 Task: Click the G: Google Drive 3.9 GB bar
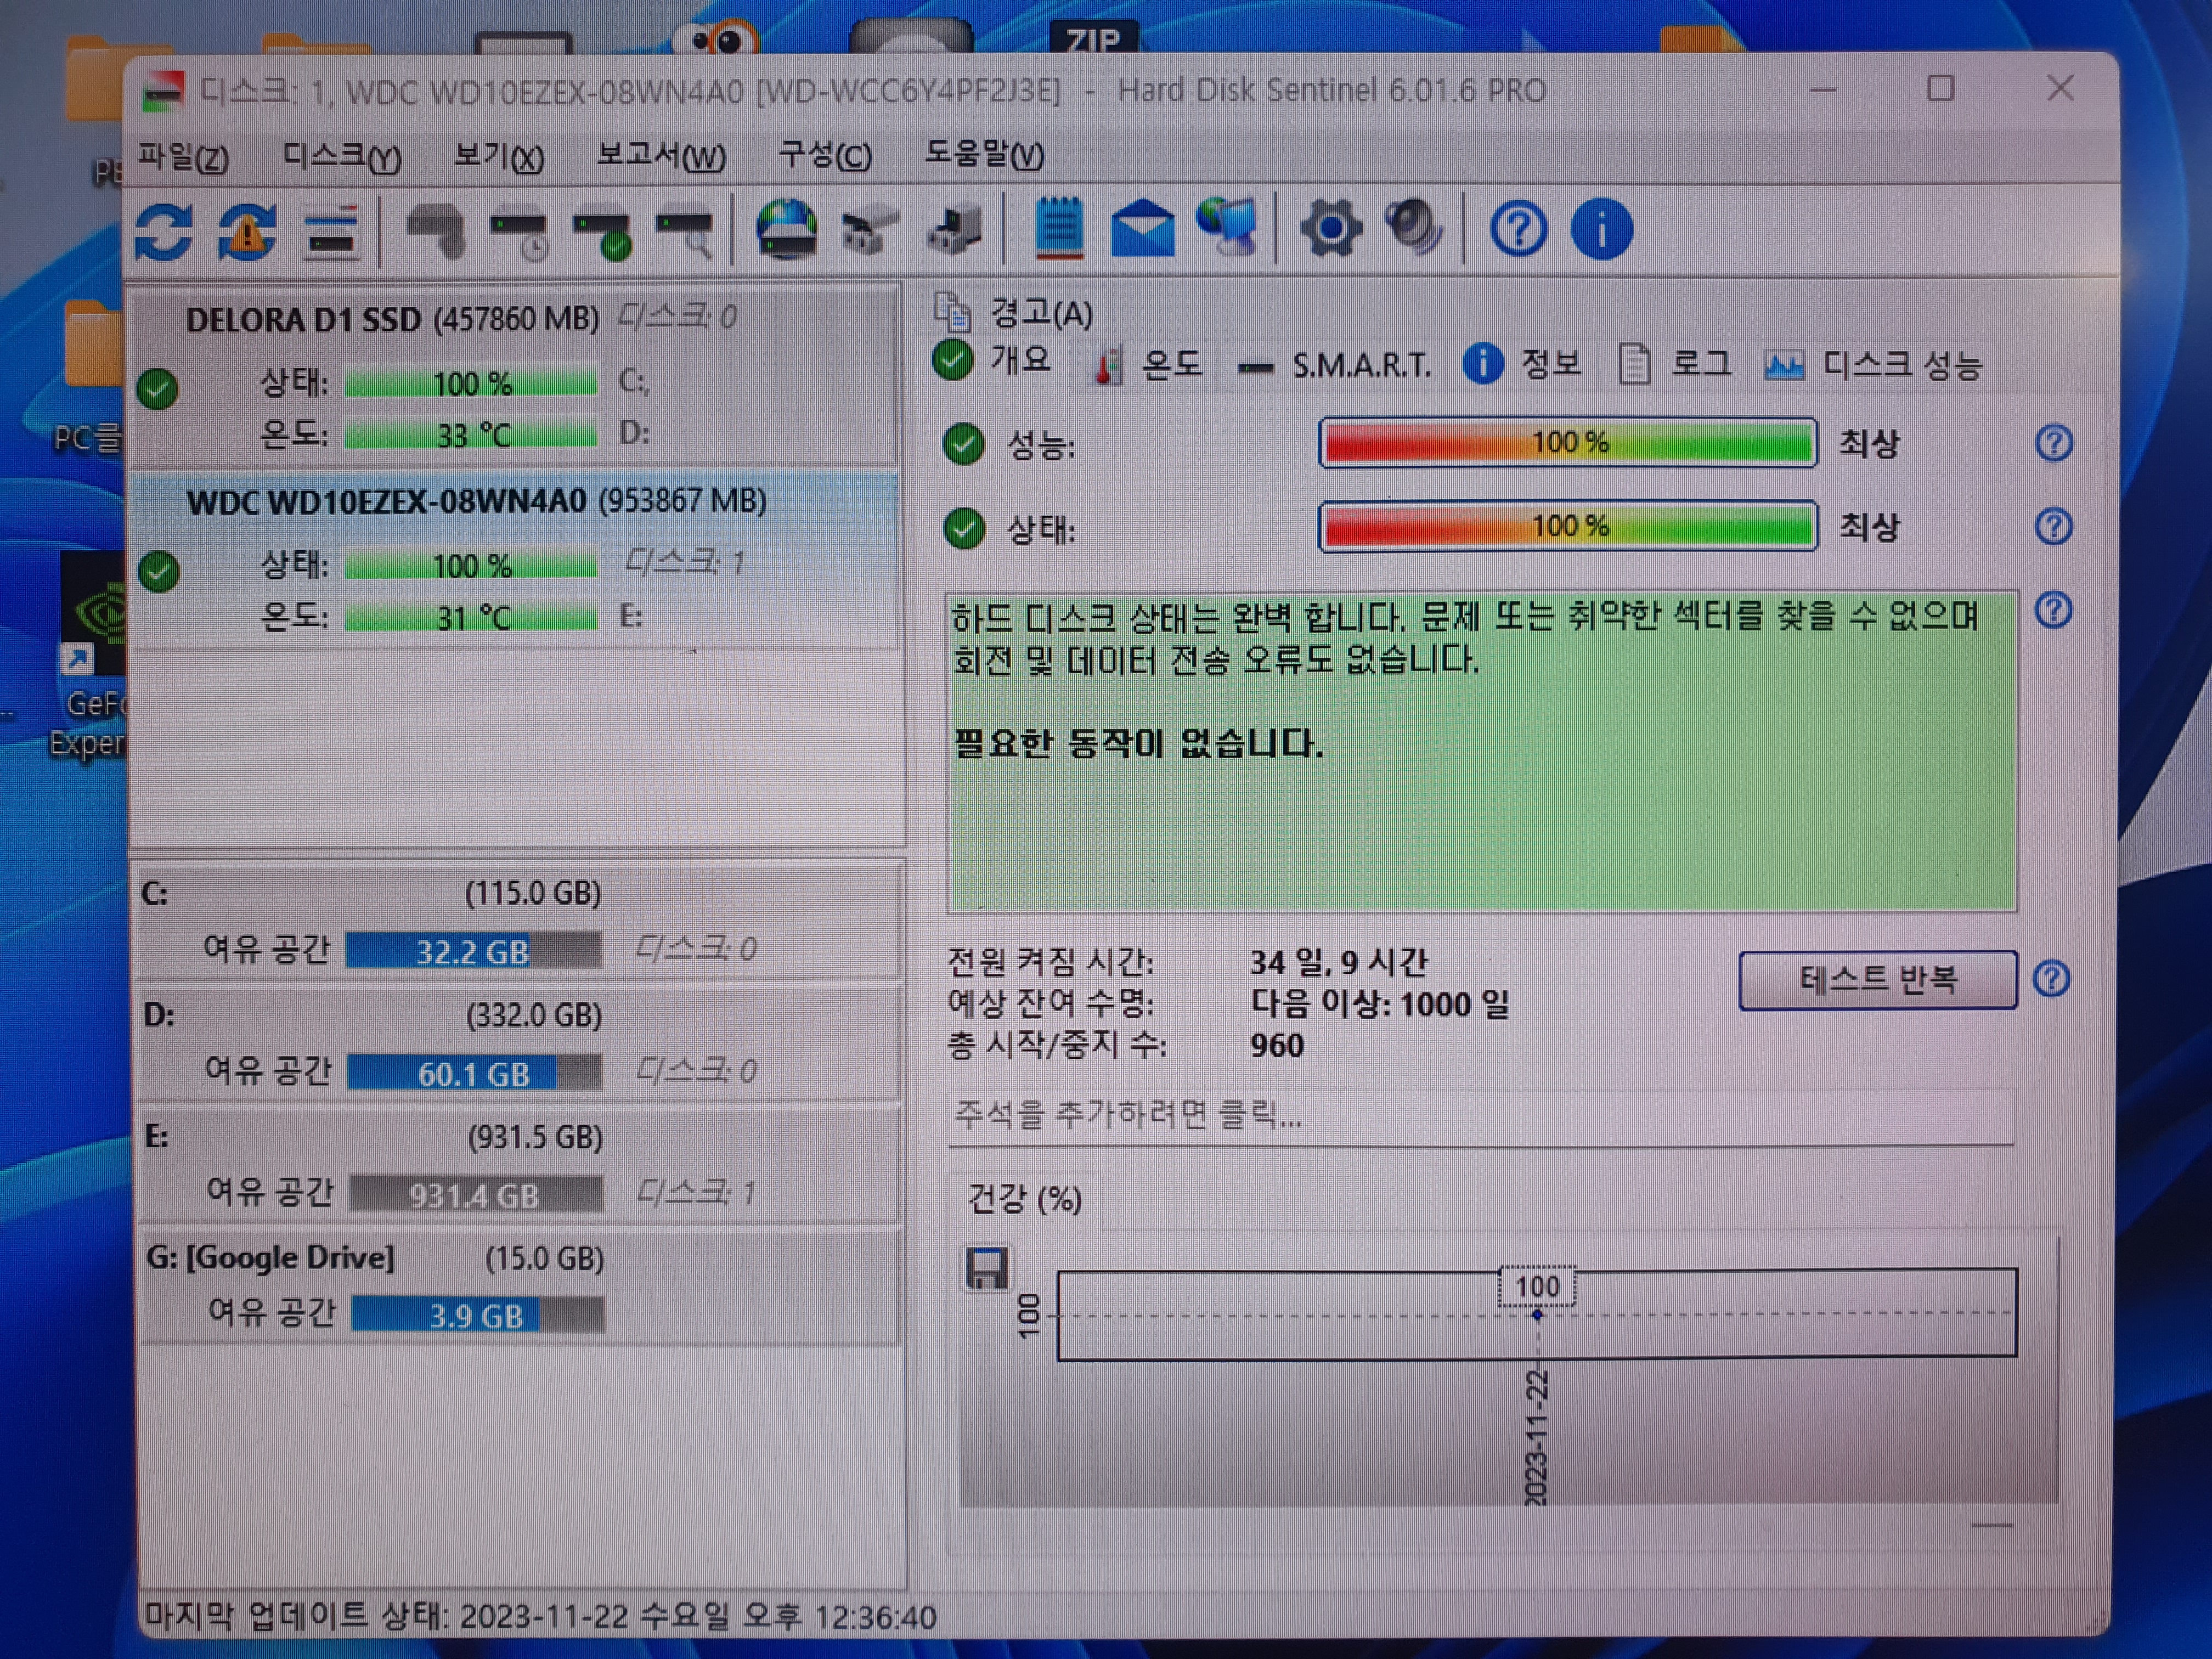click(478, 1315)
